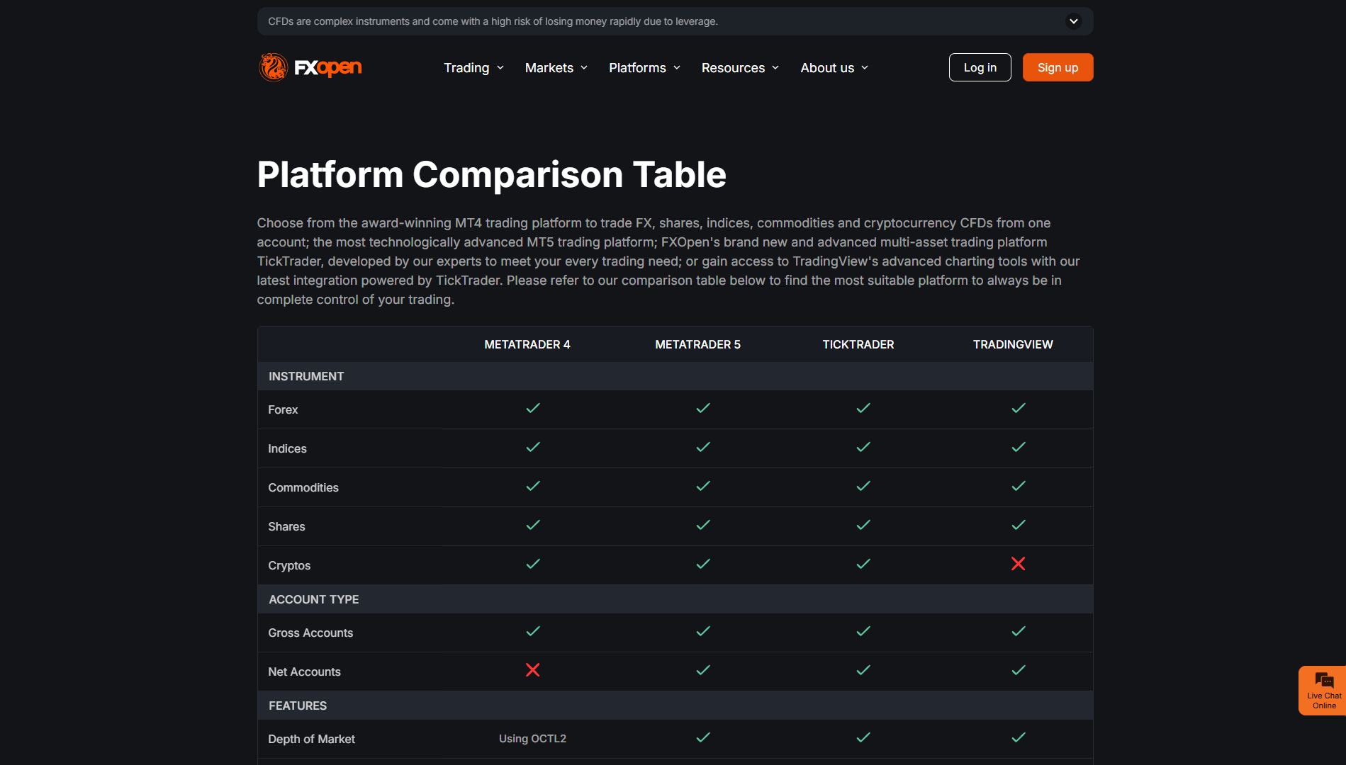Image resolution: width=1346 pixels, height=765 pixels.
Task: Open the Live Chat widget
Action: click(x=1323, y=691)
